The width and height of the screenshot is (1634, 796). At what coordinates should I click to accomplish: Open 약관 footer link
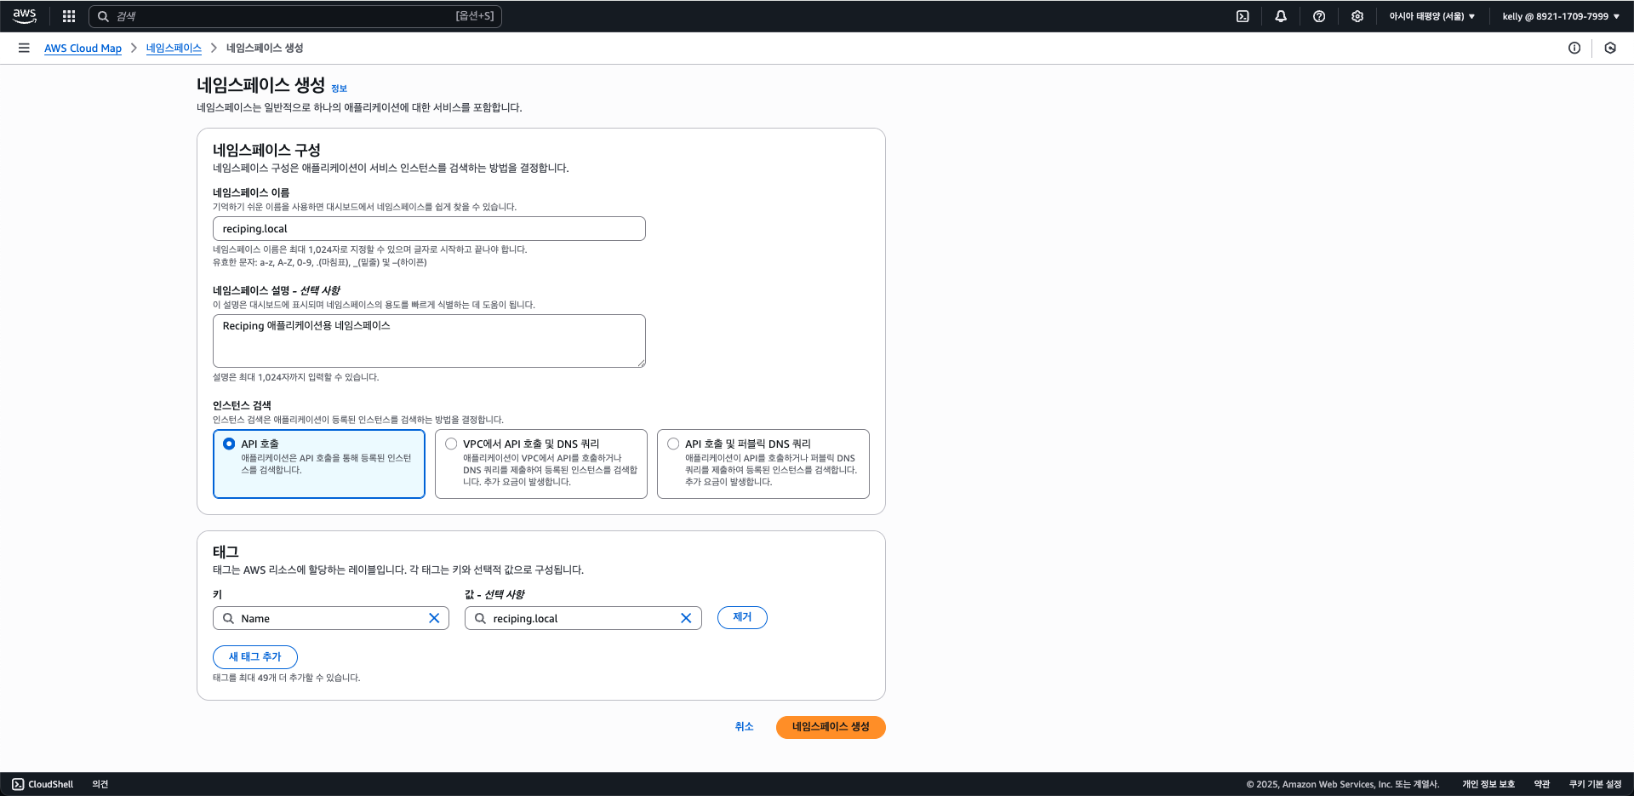(1542, 784)
